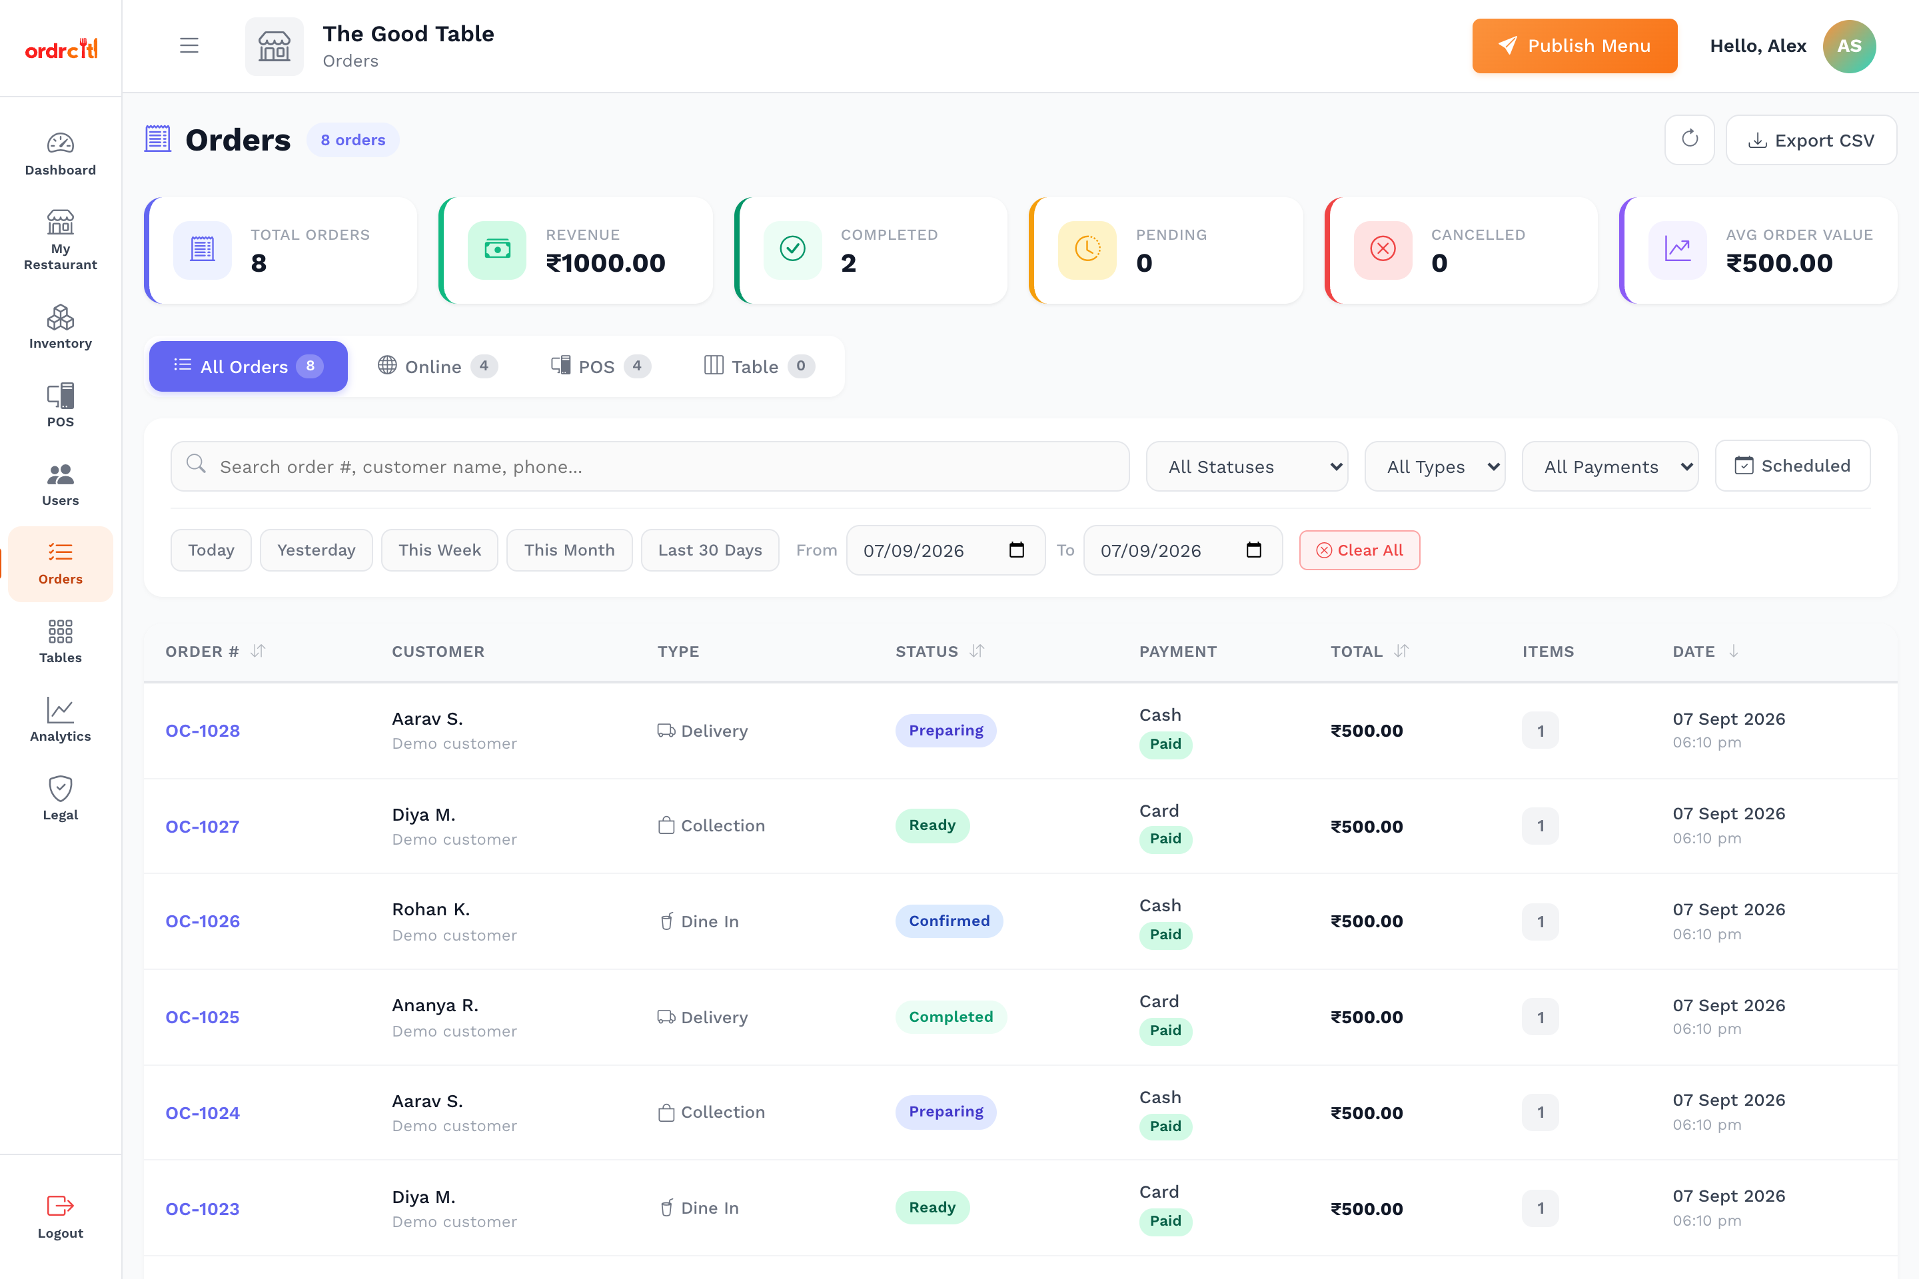1919x1279 pixels.
Task: Click the Confirmed status badge of OC-1026
Action: (x=949, y=921)
